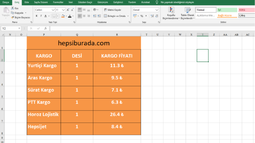Viewport: 255px width, 143px height.
Task: Toggle align text right
Action: click(x=88, y=16)
